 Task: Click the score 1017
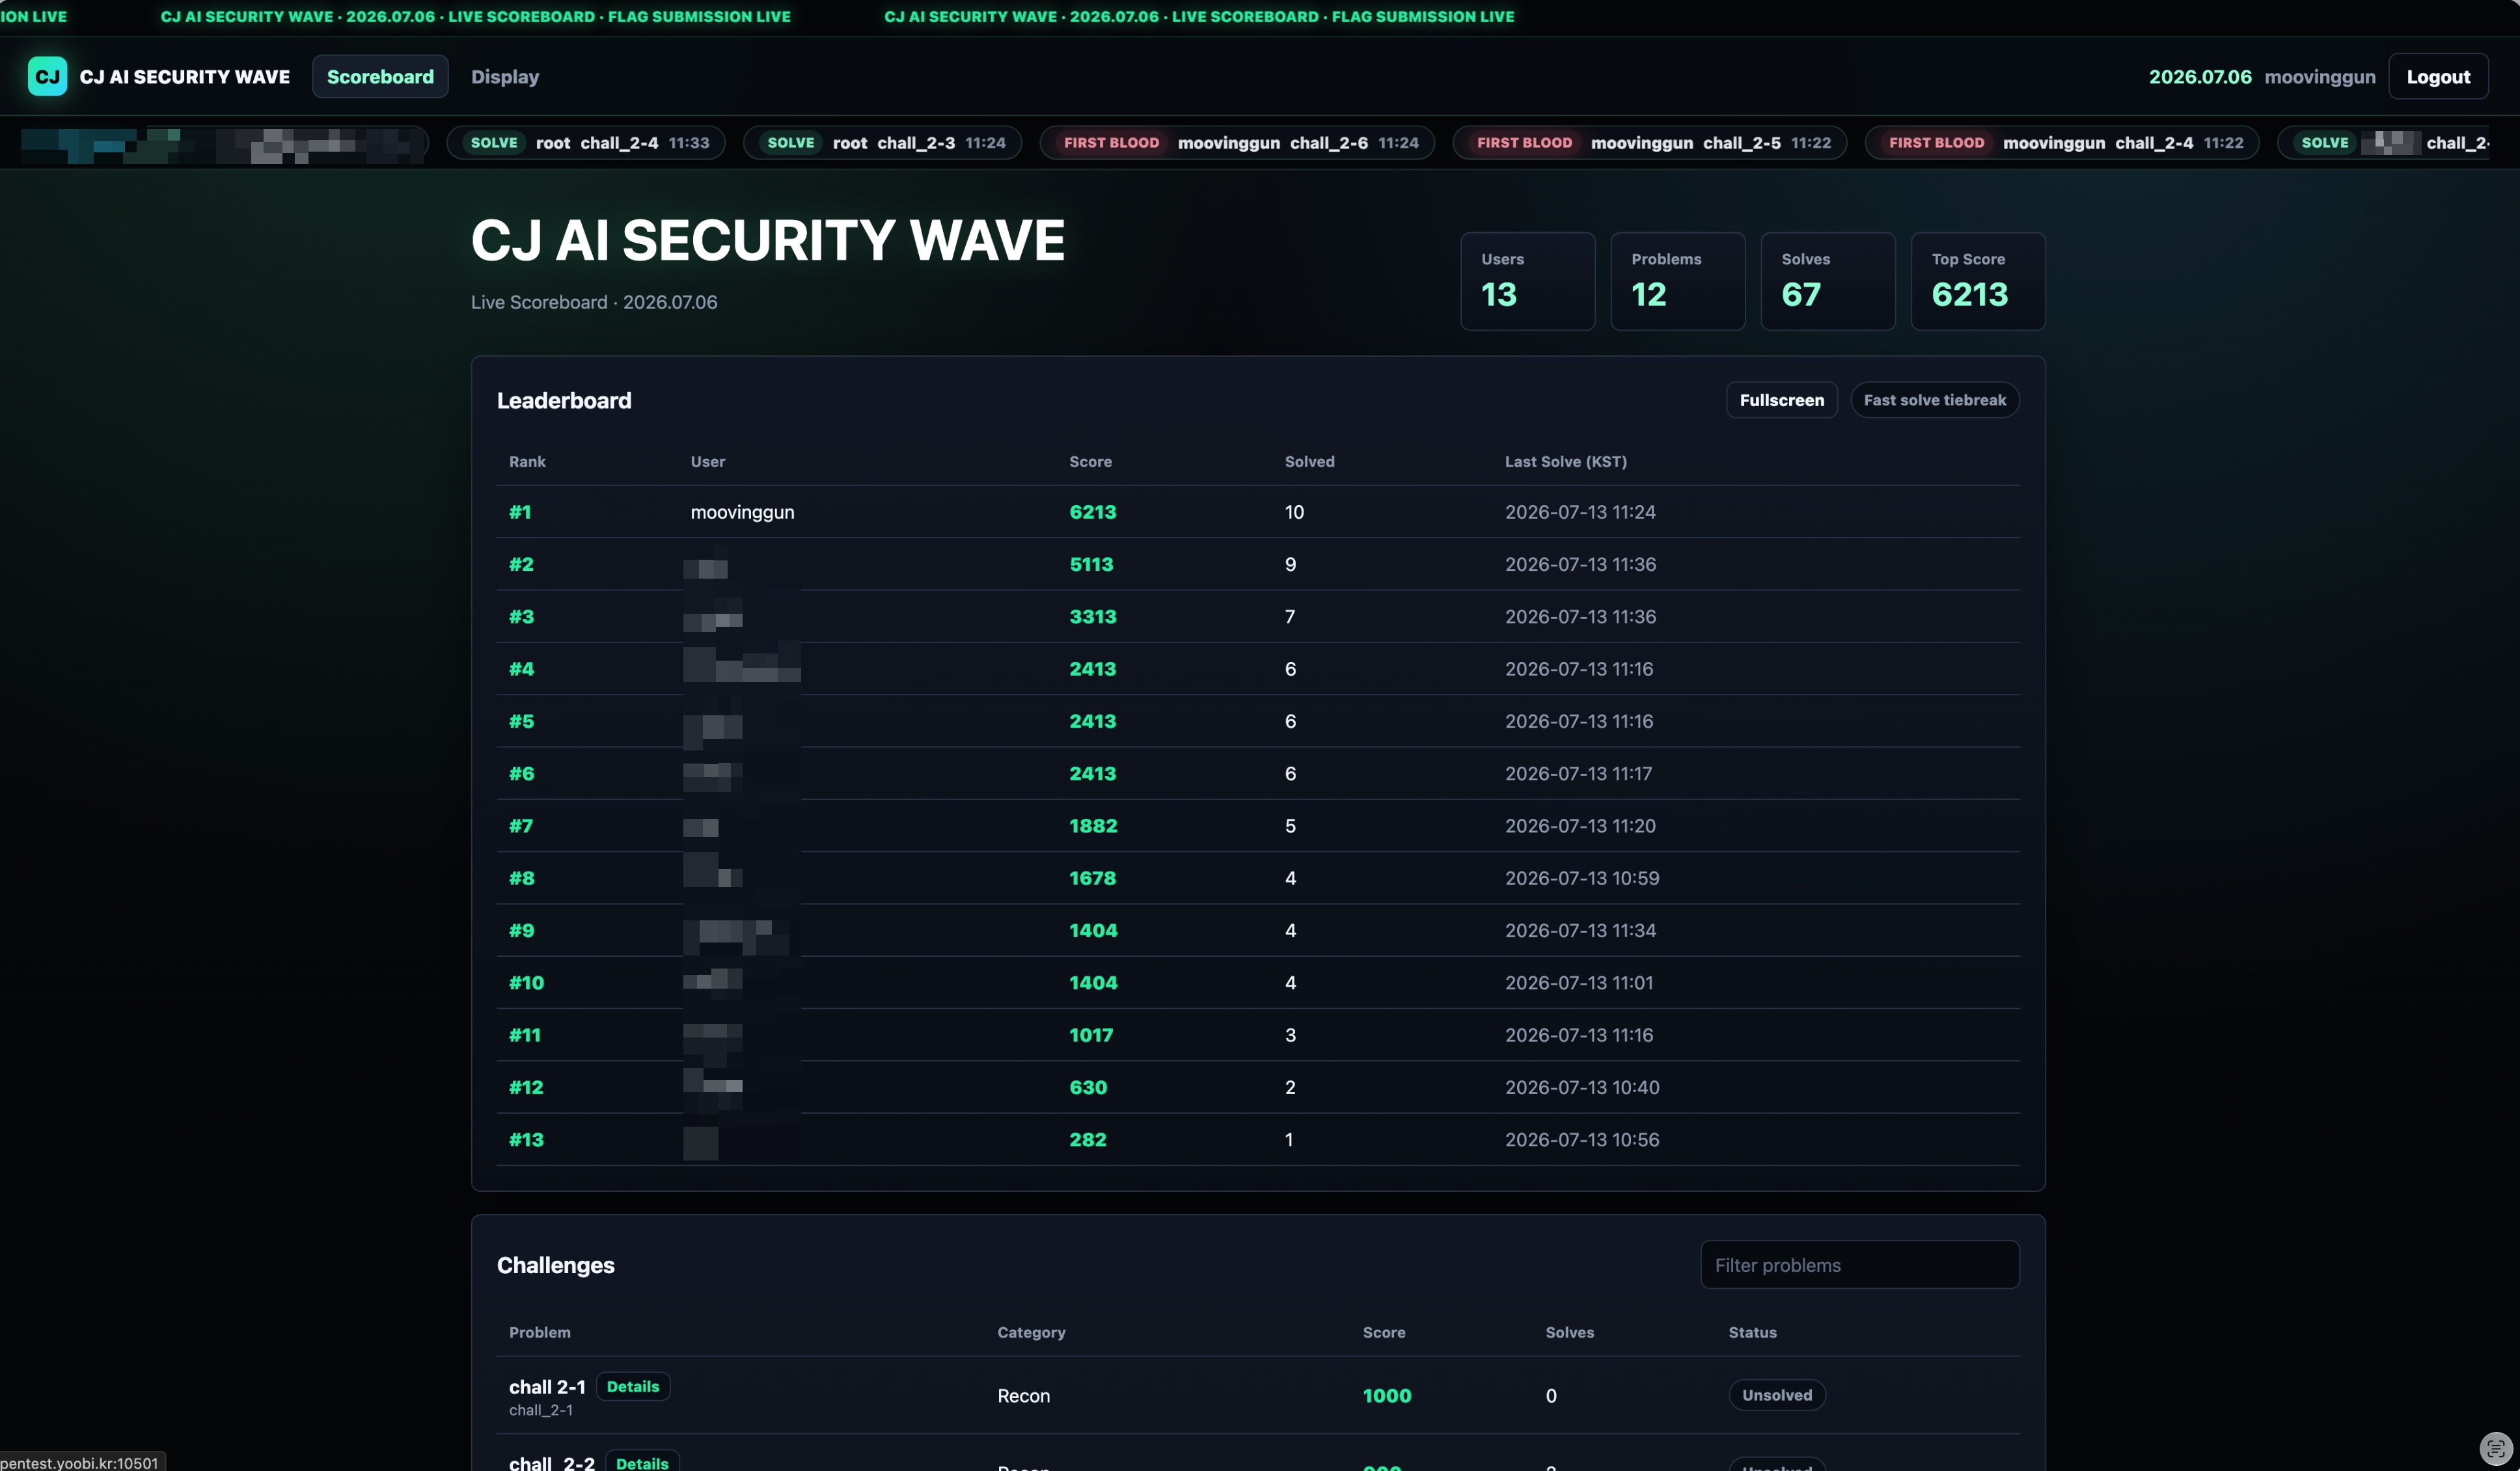coord(1091,1035)
